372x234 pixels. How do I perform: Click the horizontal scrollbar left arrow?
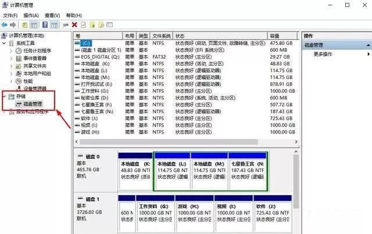click(76, 142)
